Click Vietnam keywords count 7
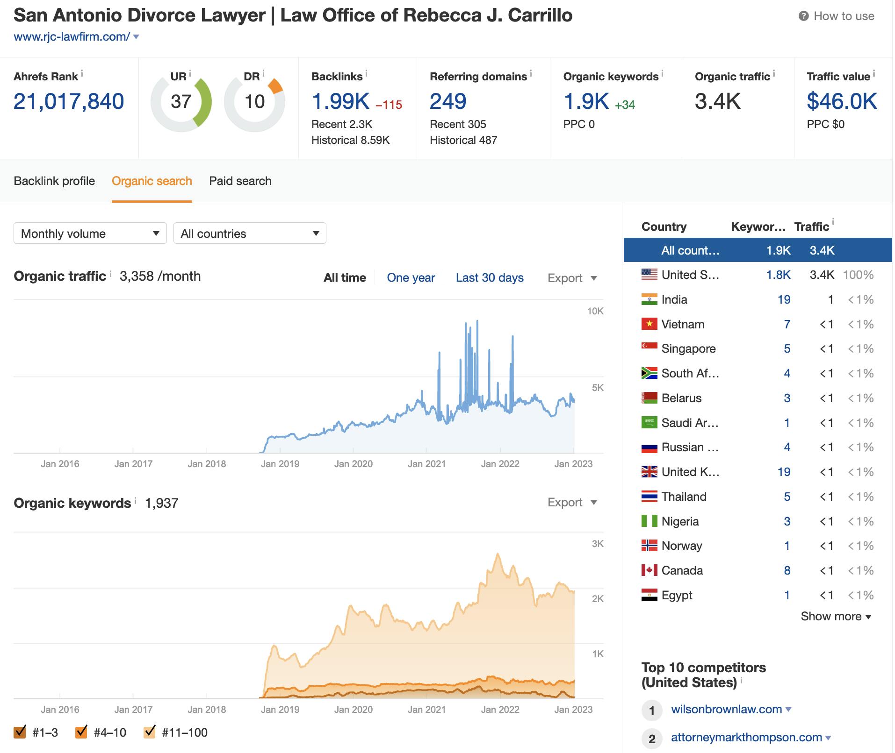Image resolution: width=895 pixels, height=753 pixels. point(787,324)
